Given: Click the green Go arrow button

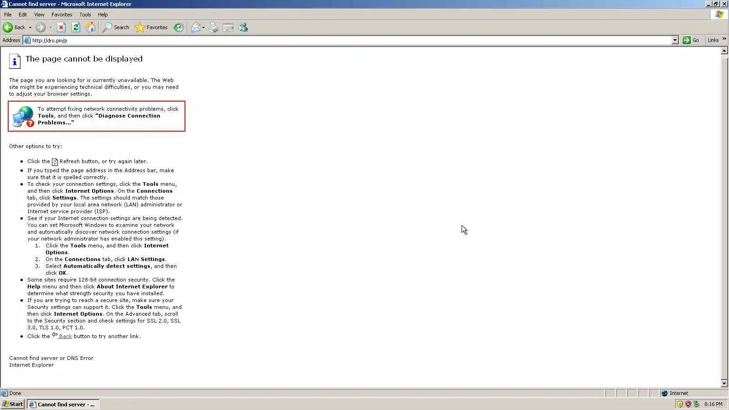Looking at the screenshot, I should (687, 40).
